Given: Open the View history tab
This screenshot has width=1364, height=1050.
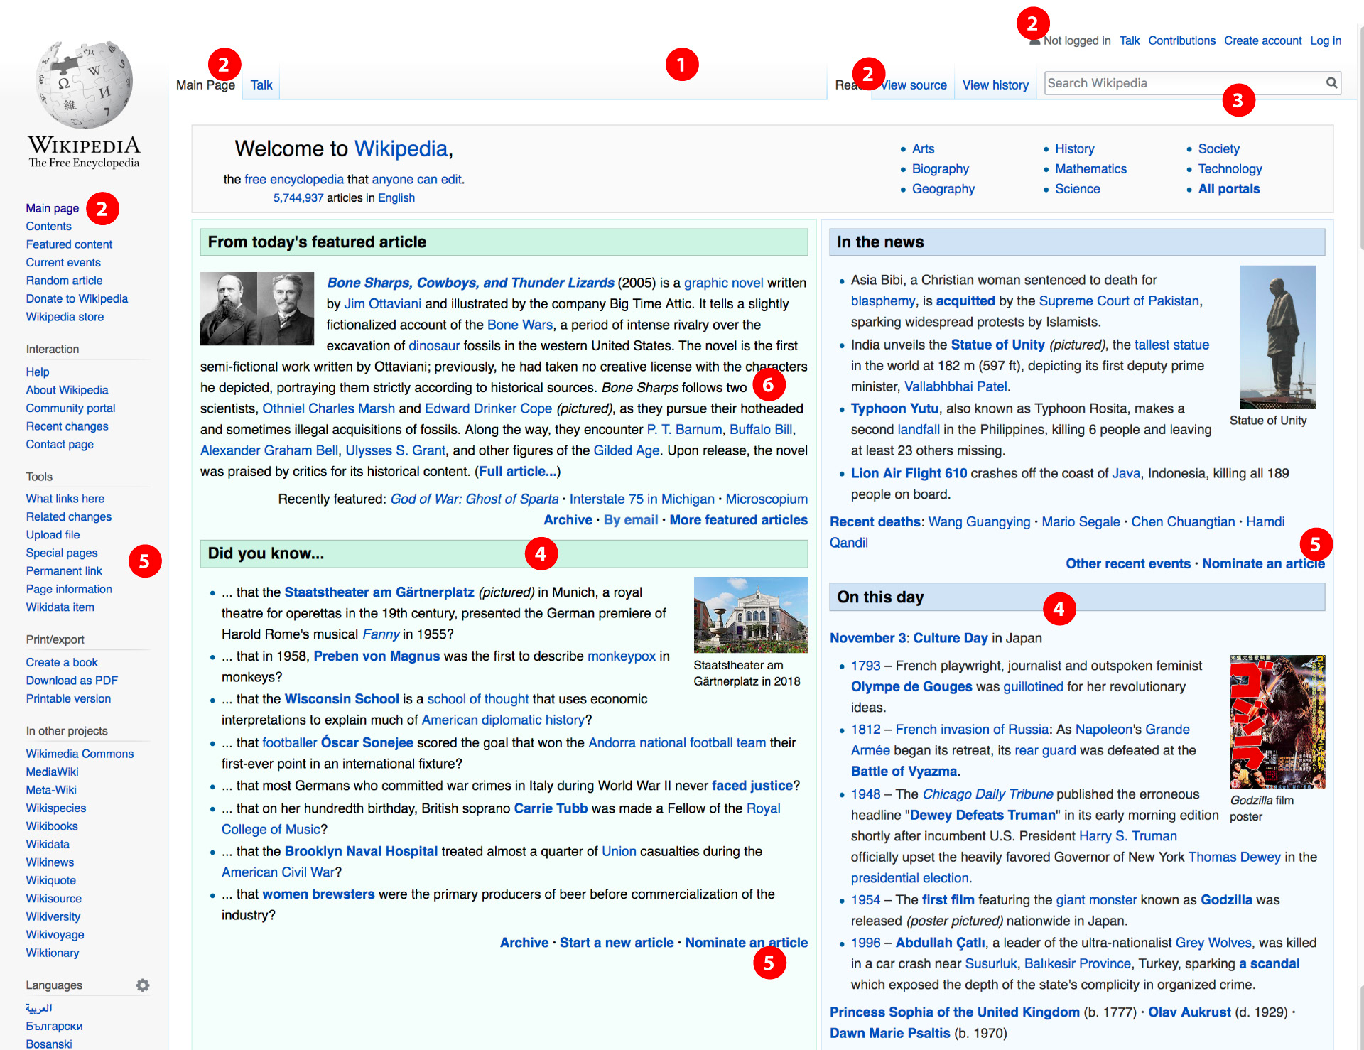Looking at the screenshot, I should [995, 85].
